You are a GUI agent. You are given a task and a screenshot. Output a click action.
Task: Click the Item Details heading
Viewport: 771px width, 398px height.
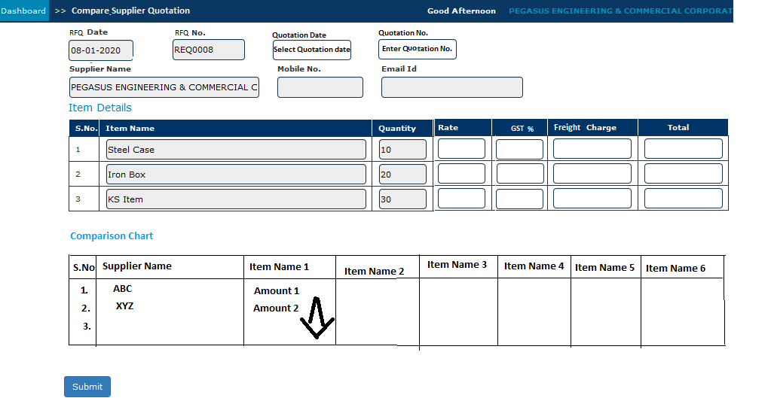point(99,108)
